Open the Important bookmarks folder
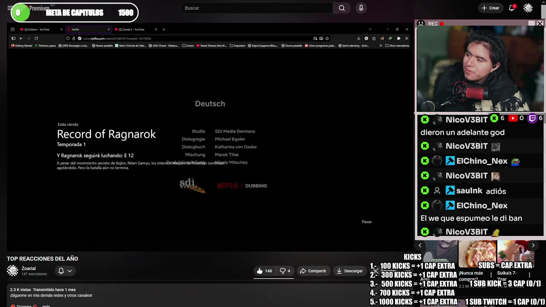546x307 pixels. (x=238, y=46)
